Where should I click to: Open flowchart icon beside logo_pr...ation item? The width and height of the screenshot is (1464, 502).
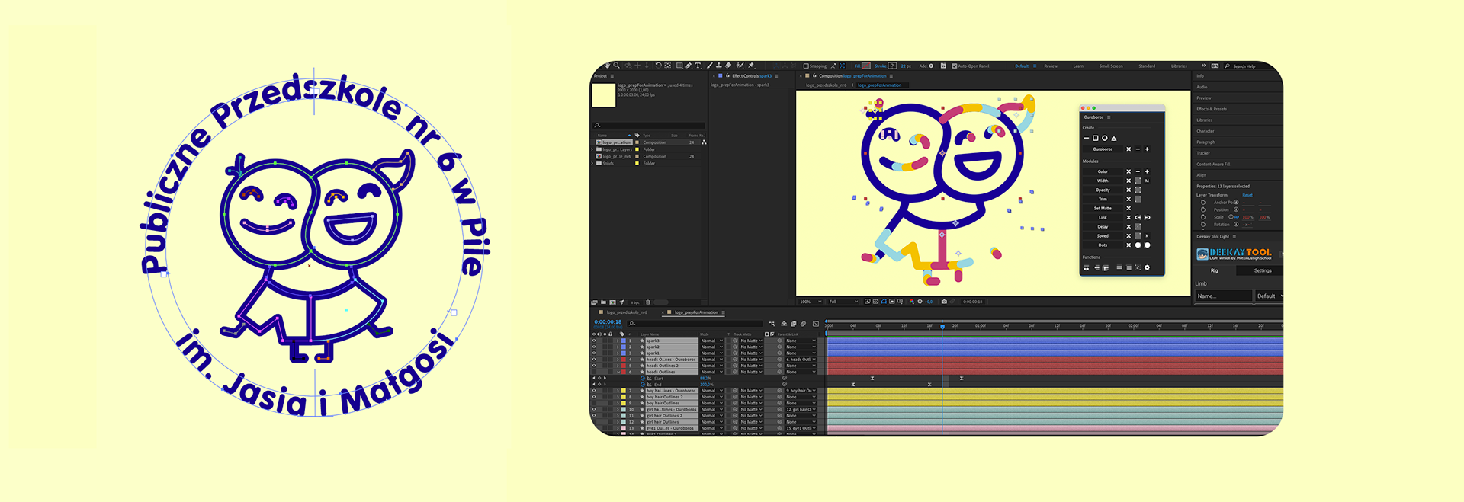point(704,142)
